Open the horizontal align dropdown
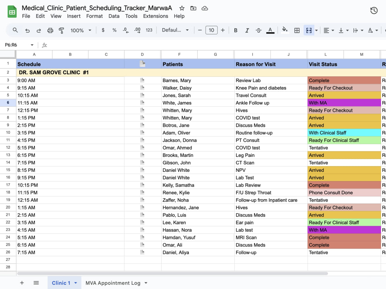 [x=328, y=30]
